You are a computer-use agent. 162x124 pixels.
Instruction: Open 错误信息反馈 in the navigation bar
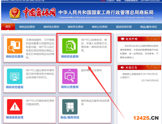124,27
